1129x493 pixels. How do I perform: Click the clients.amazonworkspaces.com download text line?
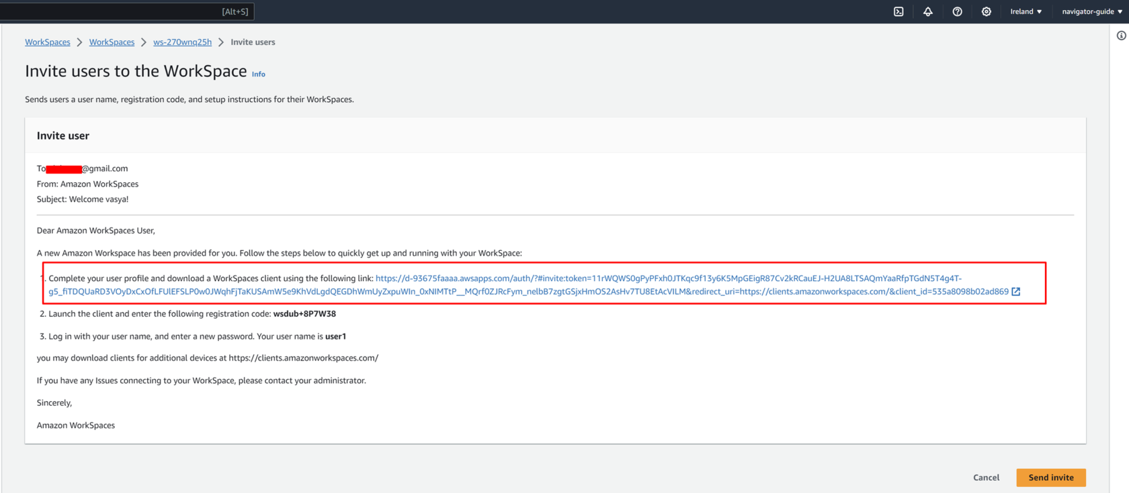coord(208,358)
